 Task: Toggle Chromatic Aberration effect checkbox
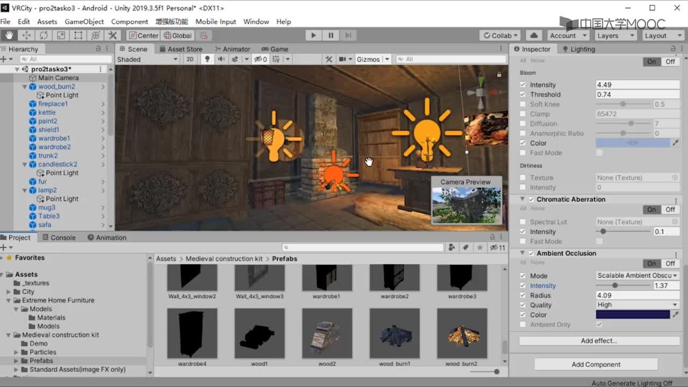point(532,199)
